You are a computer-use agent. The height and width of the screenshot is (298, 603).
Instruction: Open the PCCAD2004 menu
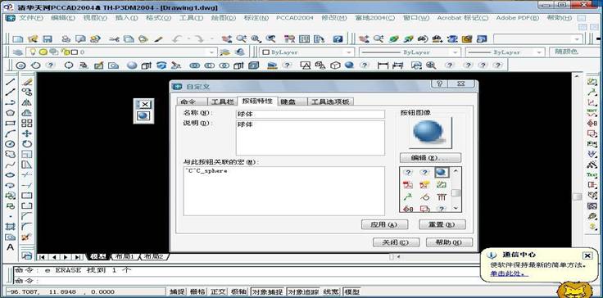(295, 18)
